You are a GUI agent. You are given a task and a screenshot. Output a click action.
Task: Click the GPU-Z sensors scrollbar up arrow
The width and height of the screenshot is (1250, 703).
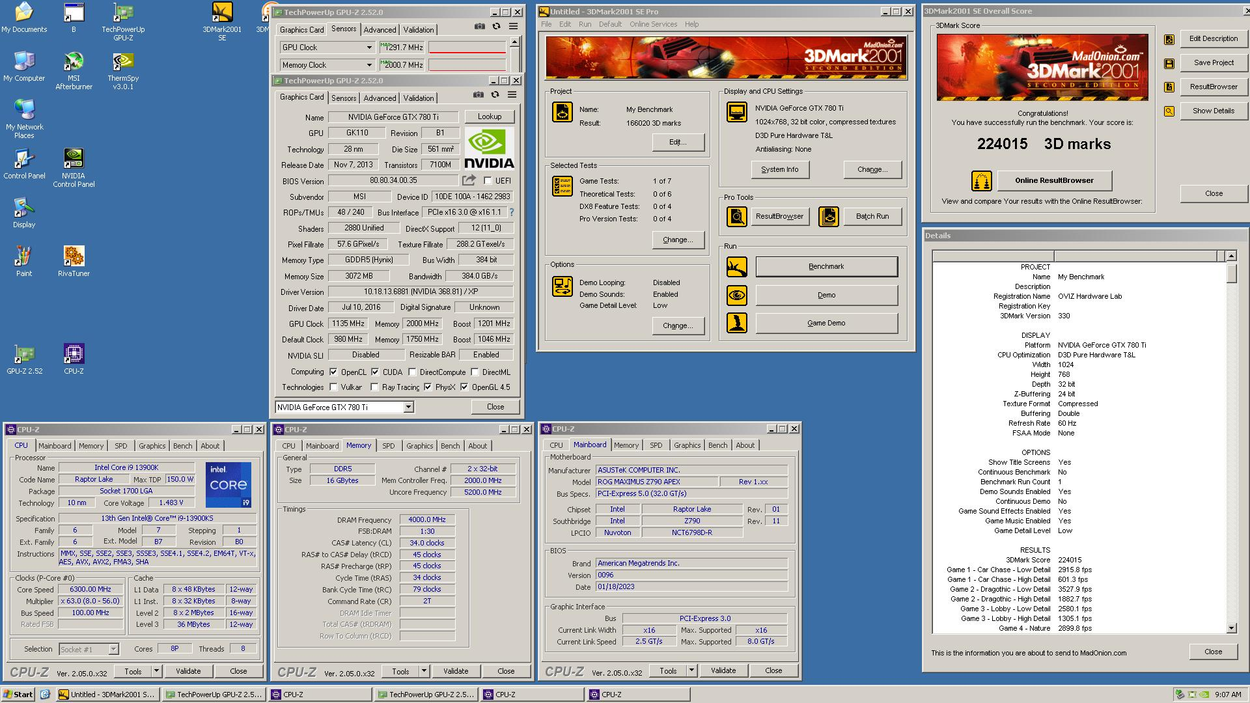click(x=514, y=42)
